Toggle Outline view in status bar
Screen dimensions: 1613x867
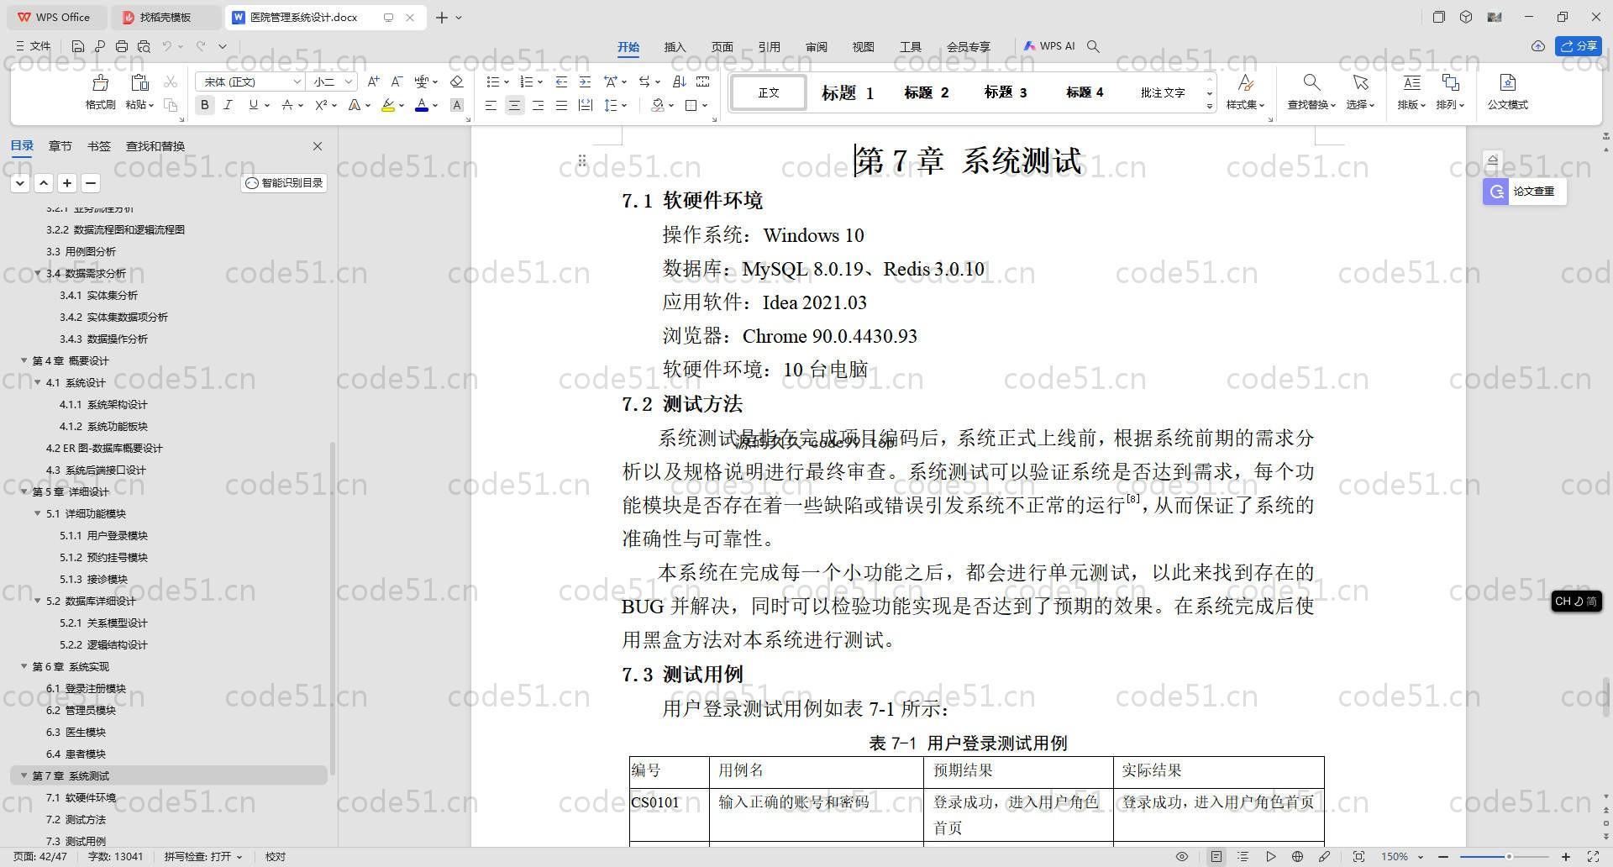pyautogui.click(x=1243, y=856)
